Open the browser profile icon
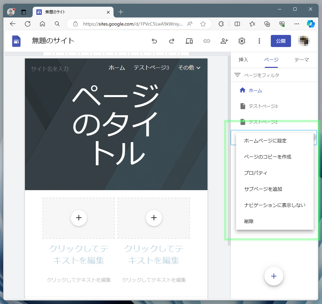Image resolution: width=322 pixels, height=304 pixels. (11, 12)
